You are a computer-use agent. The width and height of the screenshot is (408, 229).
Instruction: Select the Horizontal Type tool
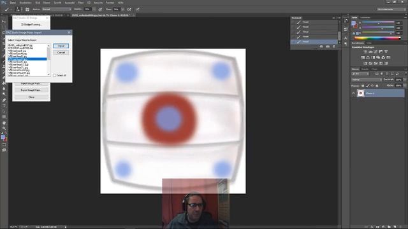tap(4, 106)
